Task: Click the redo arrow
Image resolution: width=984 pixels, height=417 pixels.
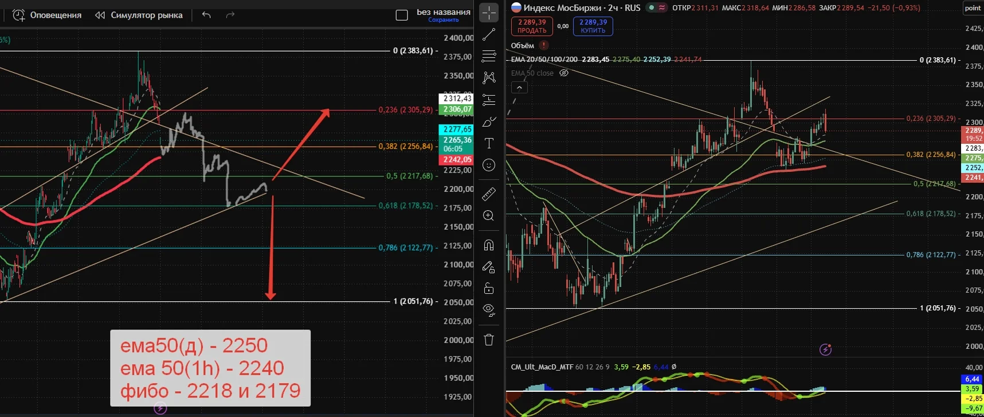Action: click(x=230, y=15)
